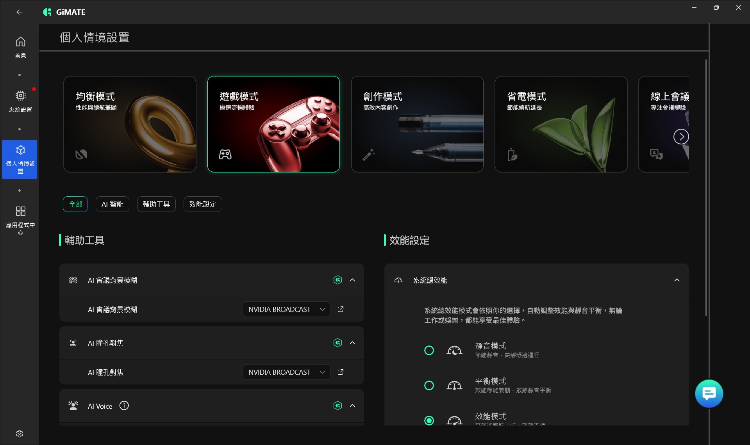The image size is (750, 445).
Task: Click the 系統總效能 gauge icon
Action: point(398,280)
